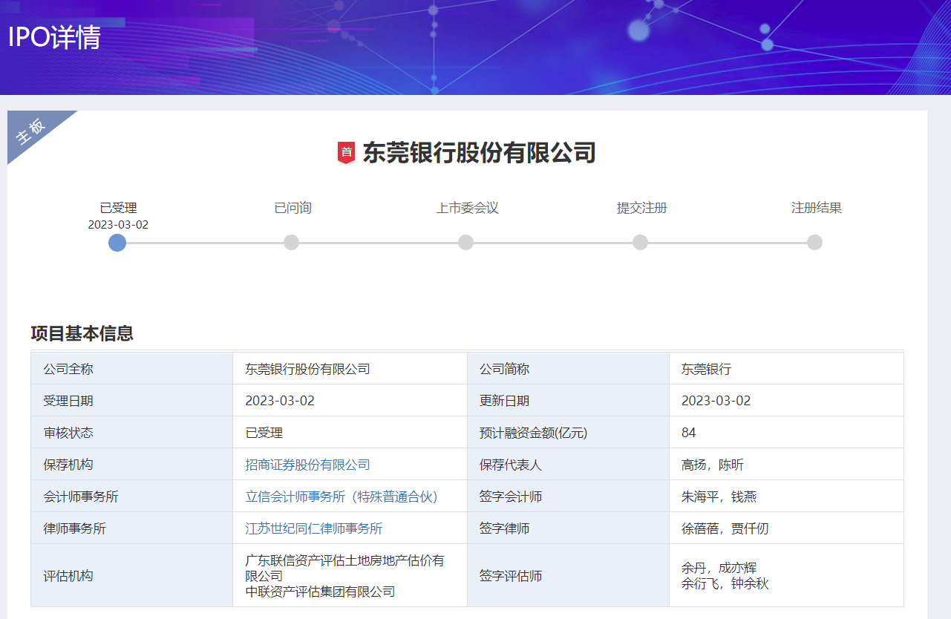Screen dimensions: 951x619
Task: Click 中联资产评估集团有限公司 in 评估机构 cell
Action: point(320,592)
